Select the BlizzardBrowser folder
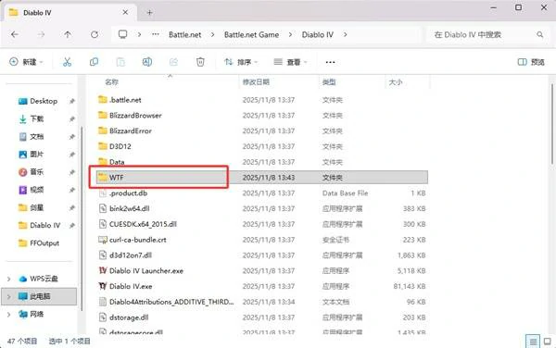The height and width of the screenshot is (348, 556). pos(262,116)
